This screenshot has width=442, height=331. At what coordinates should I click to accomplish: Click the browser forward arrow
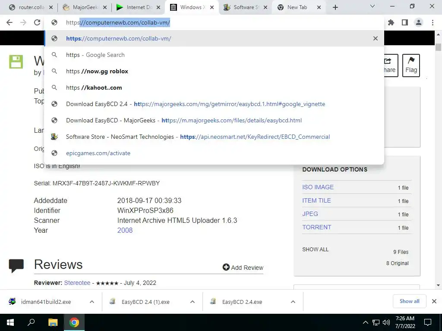pyautogui.click(x=23, y=22)
